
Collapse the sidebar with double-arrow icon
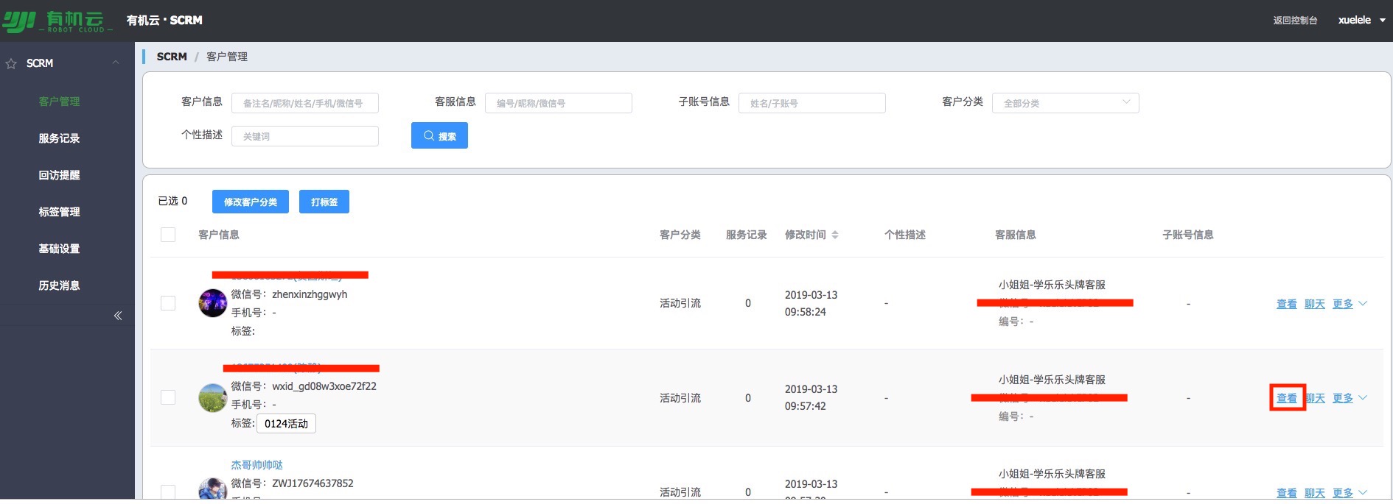click(x=117, y=316)
